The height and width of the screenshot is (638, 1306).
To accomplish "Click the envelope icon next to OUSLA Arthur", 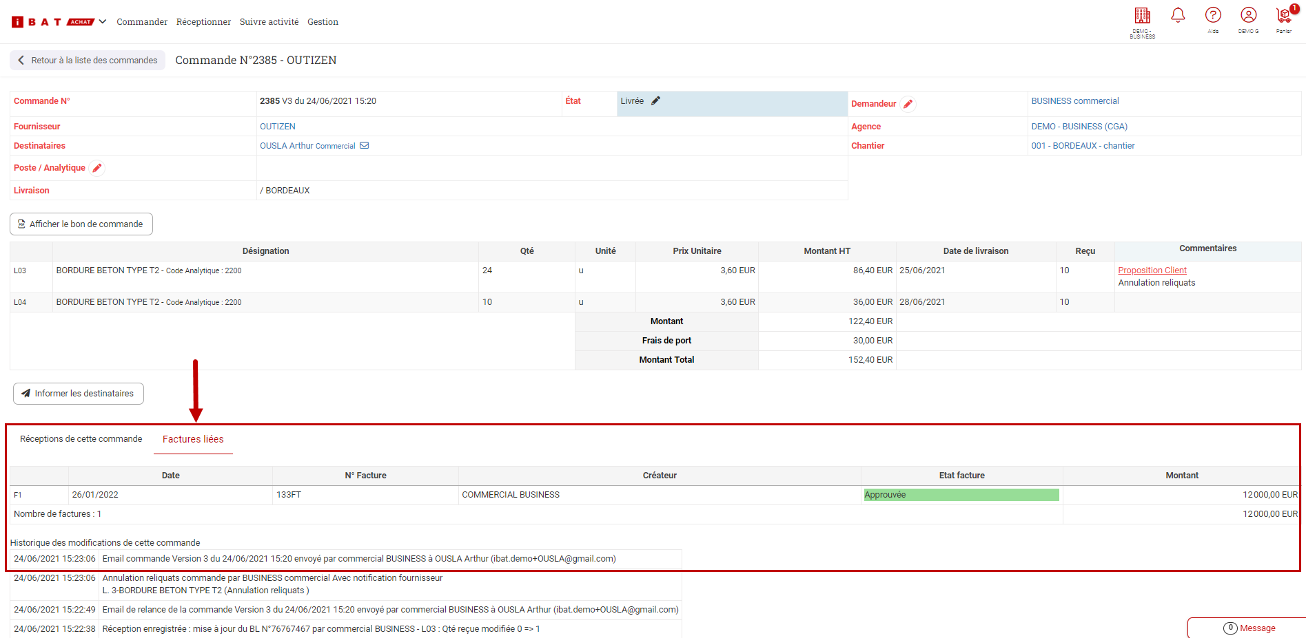I will pos(365,146).
